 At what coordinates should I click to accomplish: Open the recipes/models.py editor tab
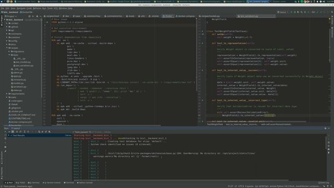[x=209, y=16]
